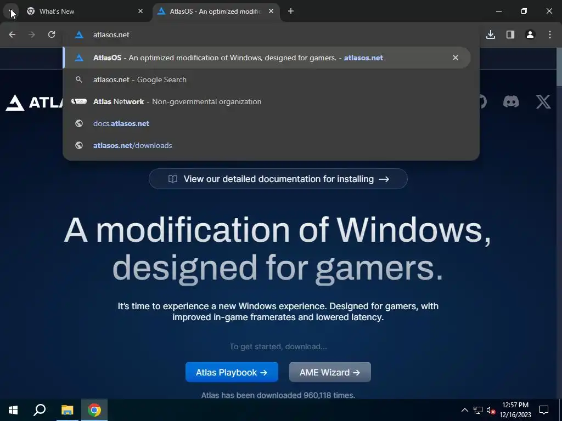562x421 pixels.
Task: Open the tab search dropdown arrow
Action: (x=11, y=11)
